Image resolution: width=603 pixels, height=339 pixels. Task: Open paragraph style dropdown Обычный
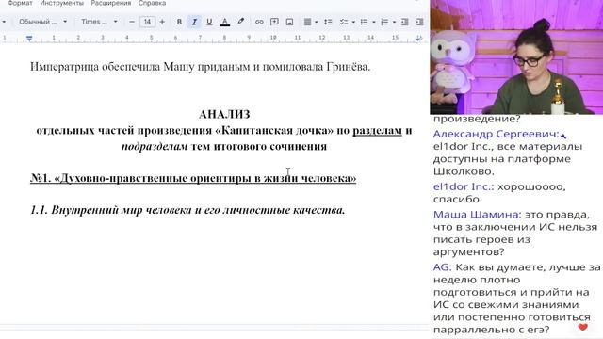point(43,22)
